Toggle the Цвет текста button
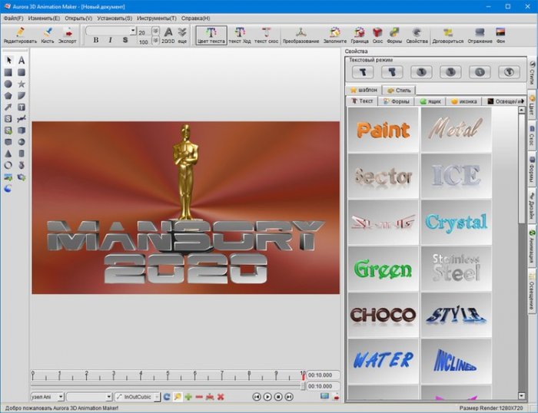This screenshot has width=538, height=413. [x=211, y=35]
